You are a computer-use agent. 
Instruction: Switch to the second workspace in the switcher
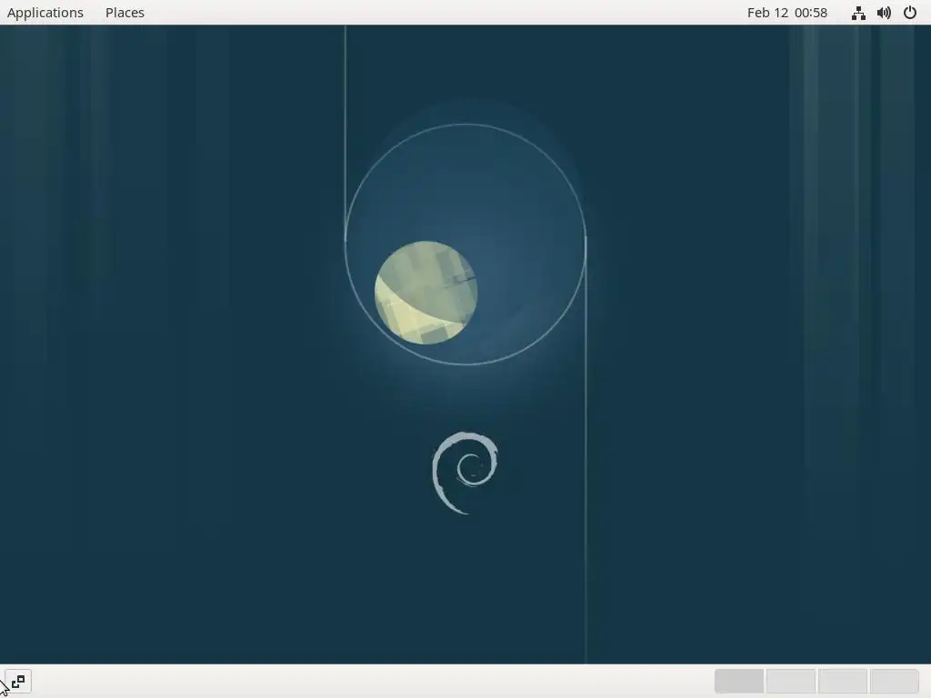790,681
